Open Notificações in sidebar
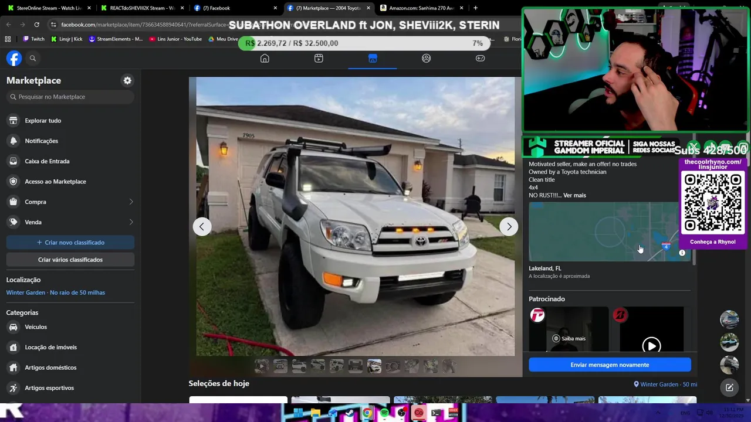This screenshot has height=422, width=751. tap(70, 141)
